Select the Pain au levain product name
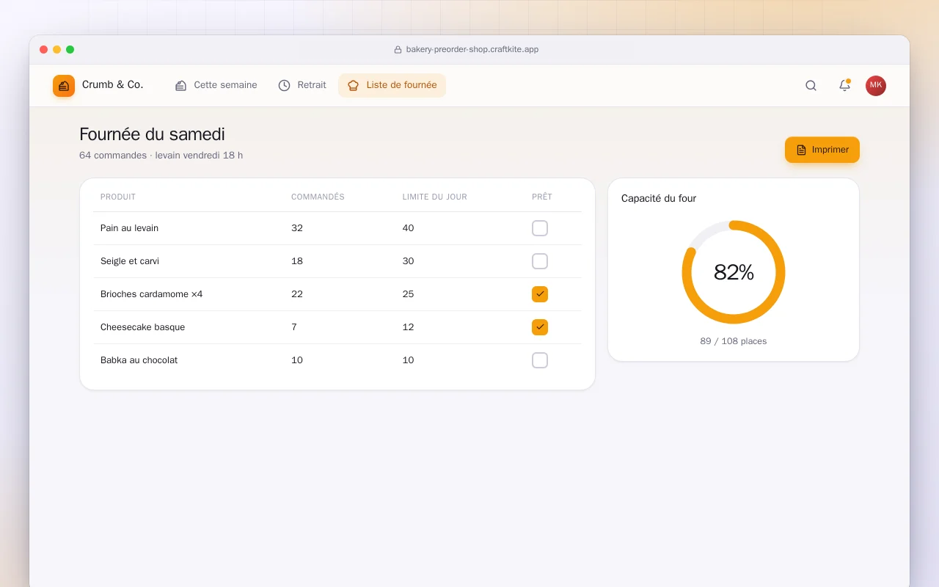Viewport: 939px width, 587px height. coord(129,228)
